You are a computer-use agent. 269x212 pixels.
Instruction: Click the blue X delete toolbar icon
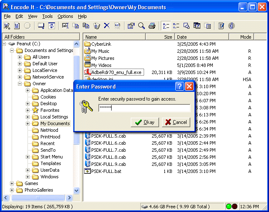[x=107, y=26]
